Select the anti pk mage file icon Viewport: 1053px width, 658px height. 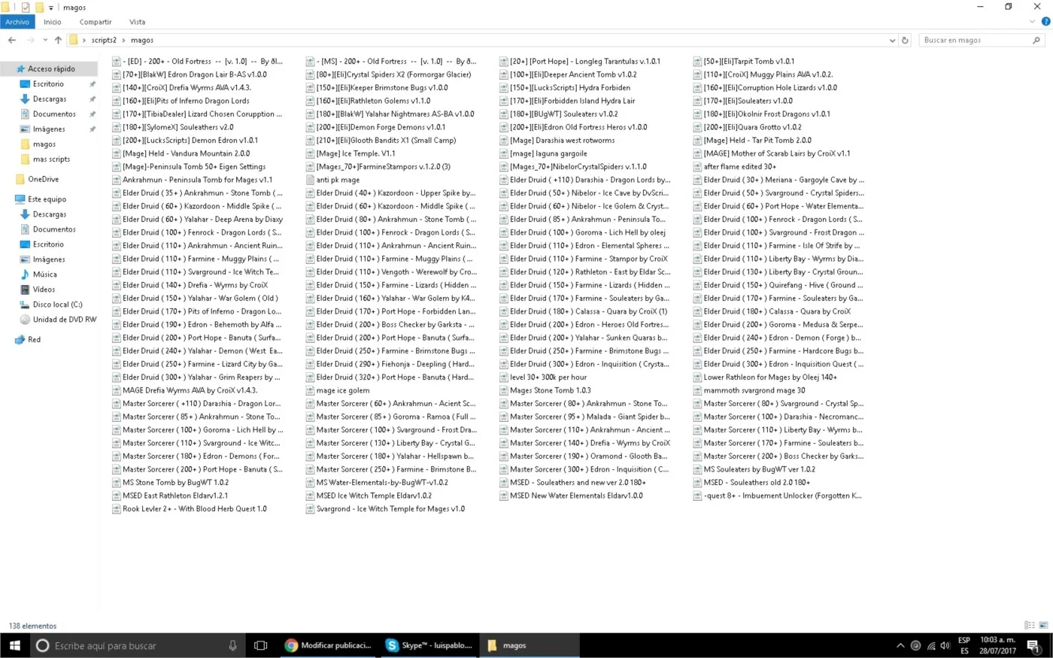tap(310, 180)
